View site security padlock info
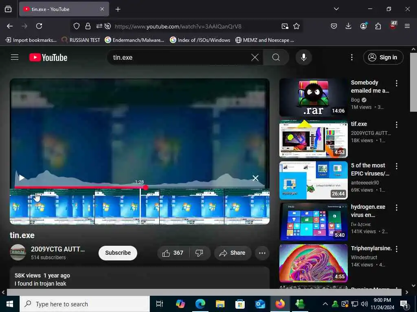 coord(88,26)
